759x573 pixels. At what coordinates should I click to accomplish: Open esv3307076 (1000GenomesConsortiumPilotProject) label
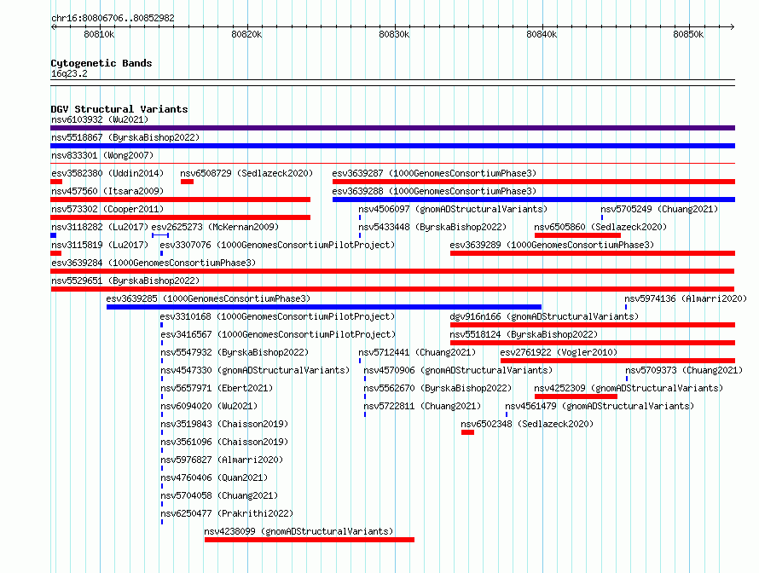coord(277,245)
